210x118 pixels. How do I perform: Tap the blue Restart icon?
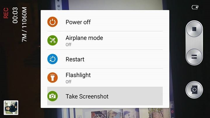52,59
